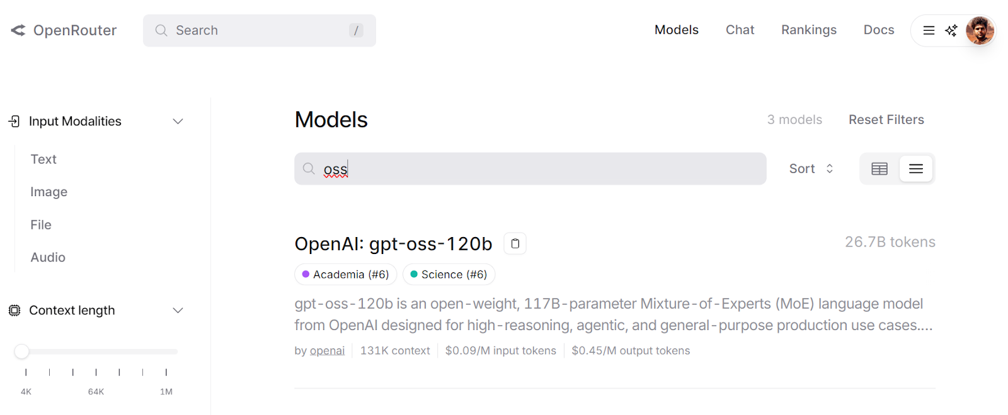This screenshot has width=1008, height=415.
Task: Select the Text input modality filter
Action: pos(43,159)
